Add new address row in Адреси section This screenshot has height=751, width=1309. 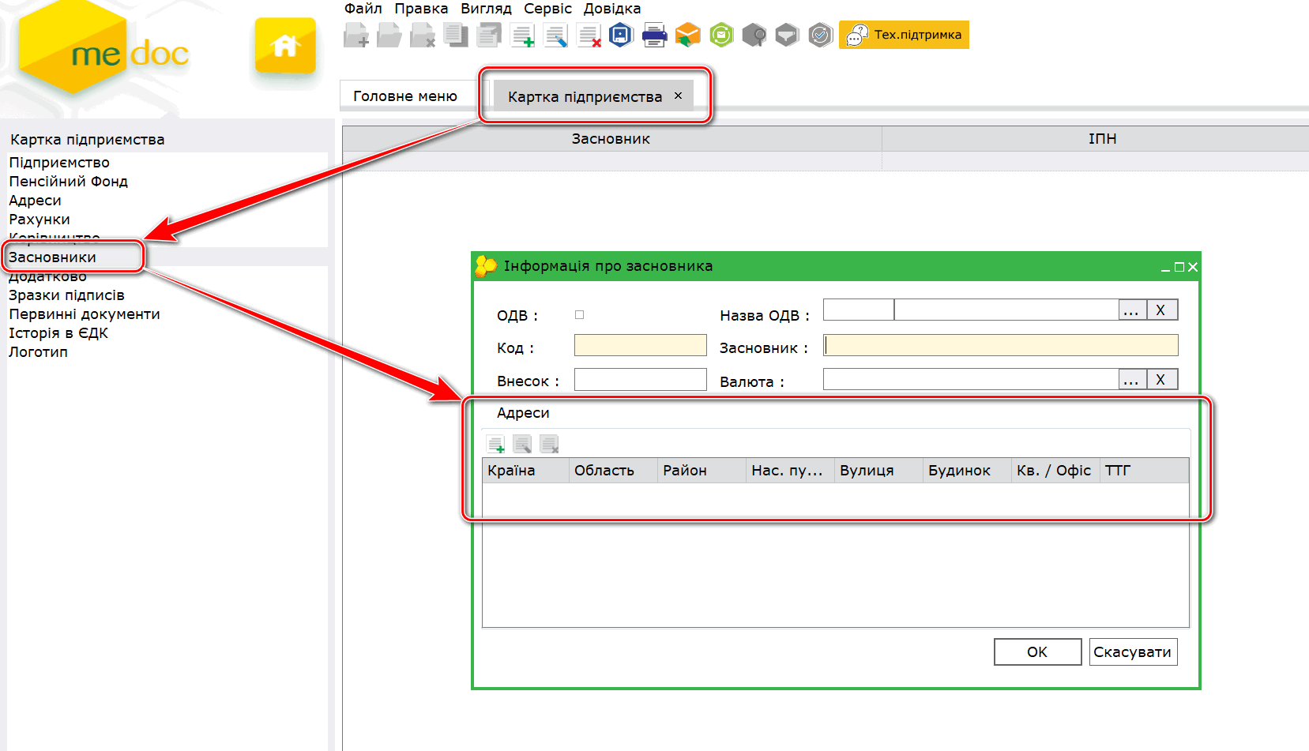point(495,445)
